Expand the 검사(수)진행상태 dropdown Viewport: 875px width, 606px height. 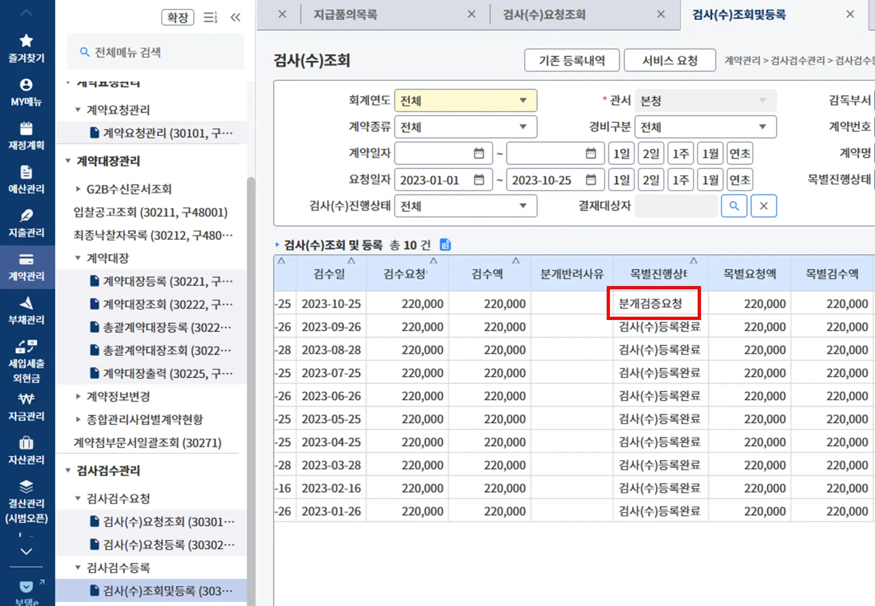(466, 206)
